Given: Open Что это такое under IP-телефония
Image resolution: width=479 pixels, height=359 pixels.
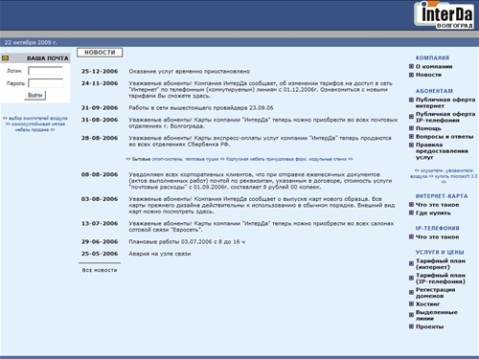Looking at the screenshot, I should pos(437,237).
